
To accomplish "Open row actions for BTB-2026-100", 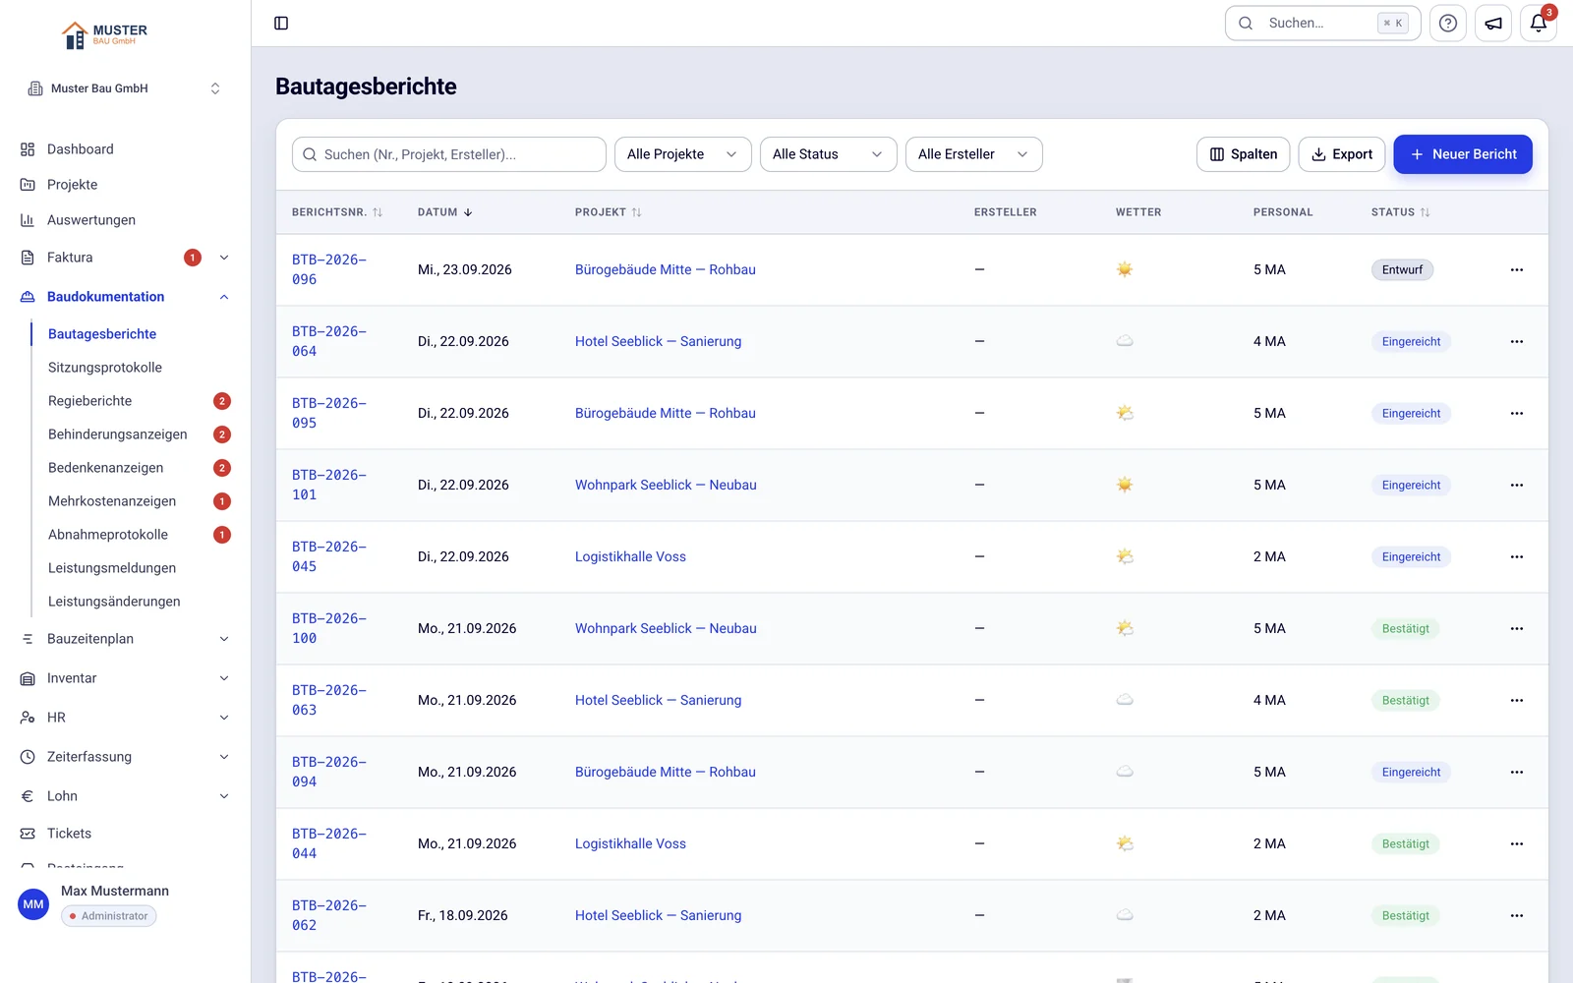I will point(1517,628).
